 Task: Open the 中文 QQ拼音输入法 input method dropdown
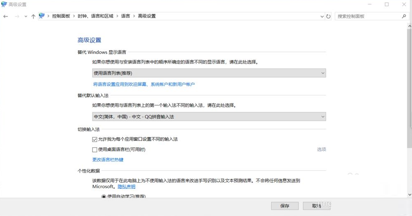[x=209, y=117]
